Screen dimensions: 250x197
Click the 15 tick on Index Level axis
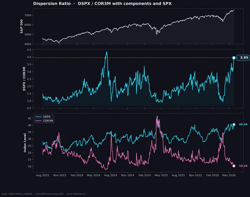pyautogui.click(x=29, y=160)
